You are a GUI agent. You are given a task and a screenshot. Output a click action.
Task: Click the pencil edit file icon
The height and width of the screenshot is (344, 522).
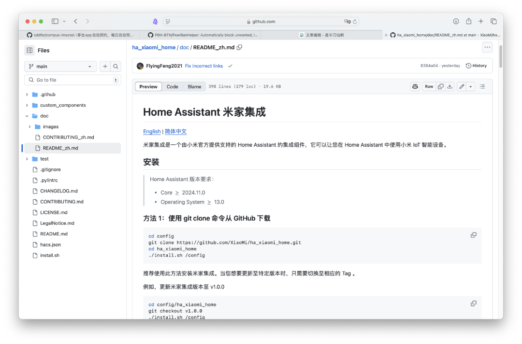point(462,86)
